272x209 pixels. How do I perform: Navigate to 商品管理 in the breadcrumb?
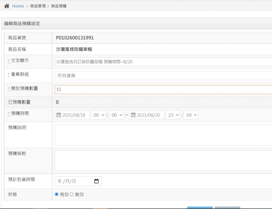[38, 6]
